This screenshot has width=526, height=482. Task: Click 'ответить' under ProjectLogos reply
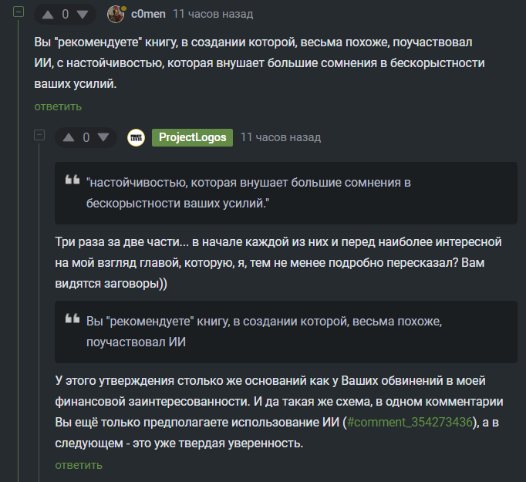click(x=79, y=465)
